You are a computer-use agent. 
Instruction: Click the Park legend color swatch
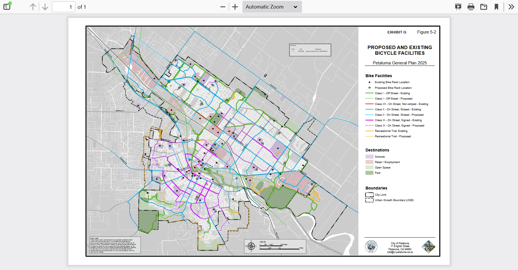pos(369,173)
